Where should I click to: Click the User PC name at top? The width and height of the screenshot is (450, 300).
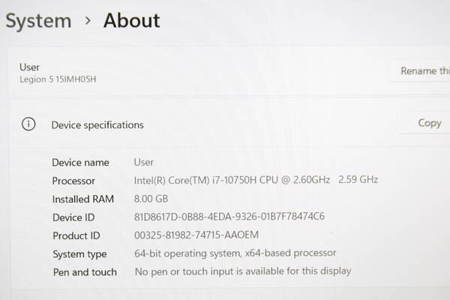tap(29, 67)
